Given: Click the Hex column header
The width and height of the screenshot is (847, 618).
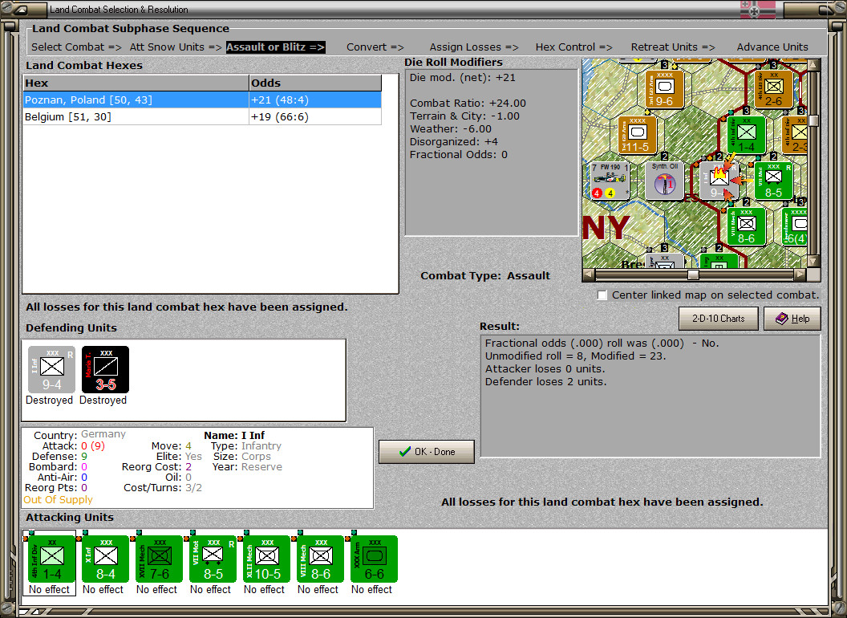Looking at the screenshot, I should coord(136,83).
